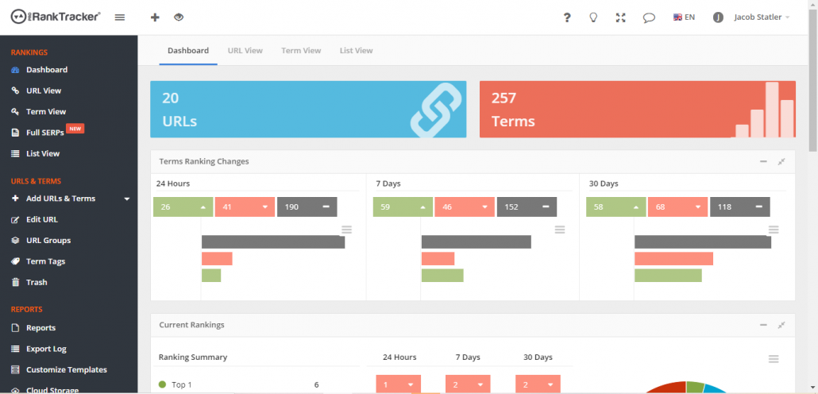Image resolution: width=818 pixels, height=394 pixels.
Task: Click the Customize Templates icon
Action: [15, 369]
